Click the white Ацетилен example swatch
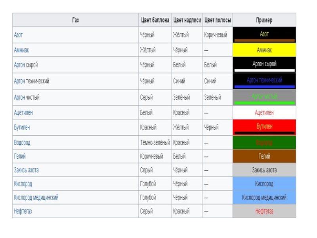This screenshot has width=317, height=238. [x=264, y=113]
